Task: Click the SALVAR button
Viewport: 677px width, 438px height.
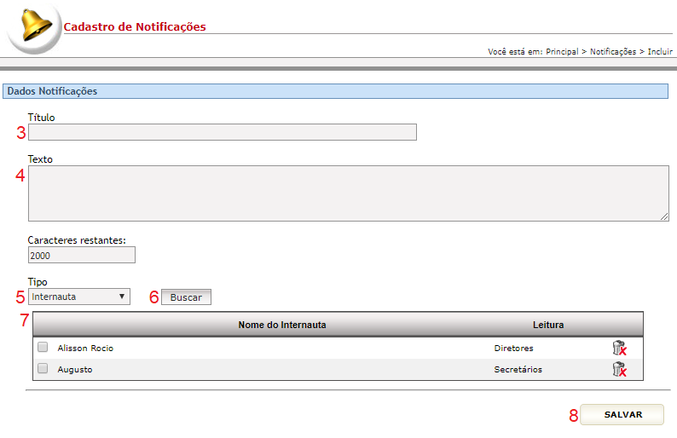Action: click(x=622, y=414)
